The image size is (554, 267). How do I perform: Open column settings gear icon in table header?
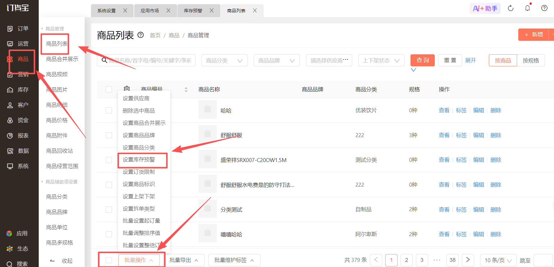(127, 89)
